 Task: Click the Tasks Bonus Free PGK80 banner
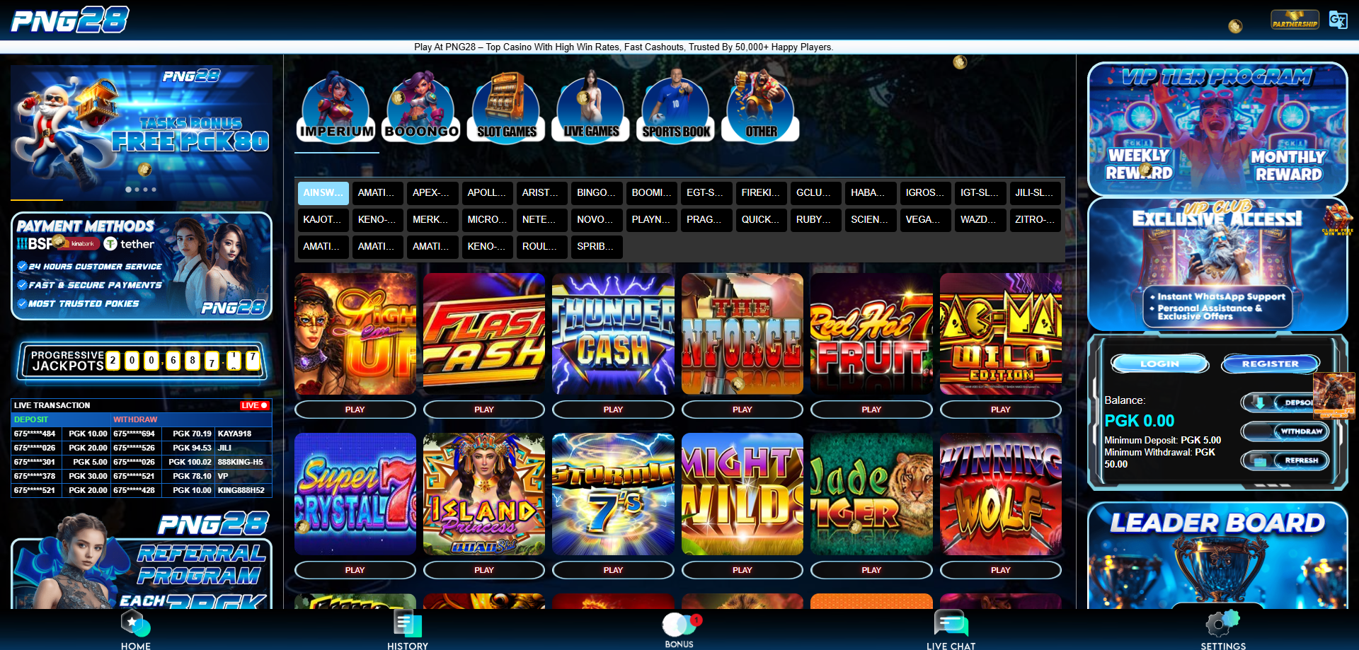(142, 132)
